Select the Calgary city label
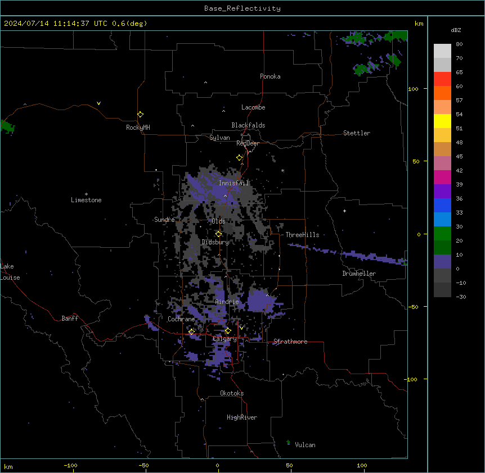The height and width of the screenshot is (473, 485). pyautogui.click(x=224, y=339)
